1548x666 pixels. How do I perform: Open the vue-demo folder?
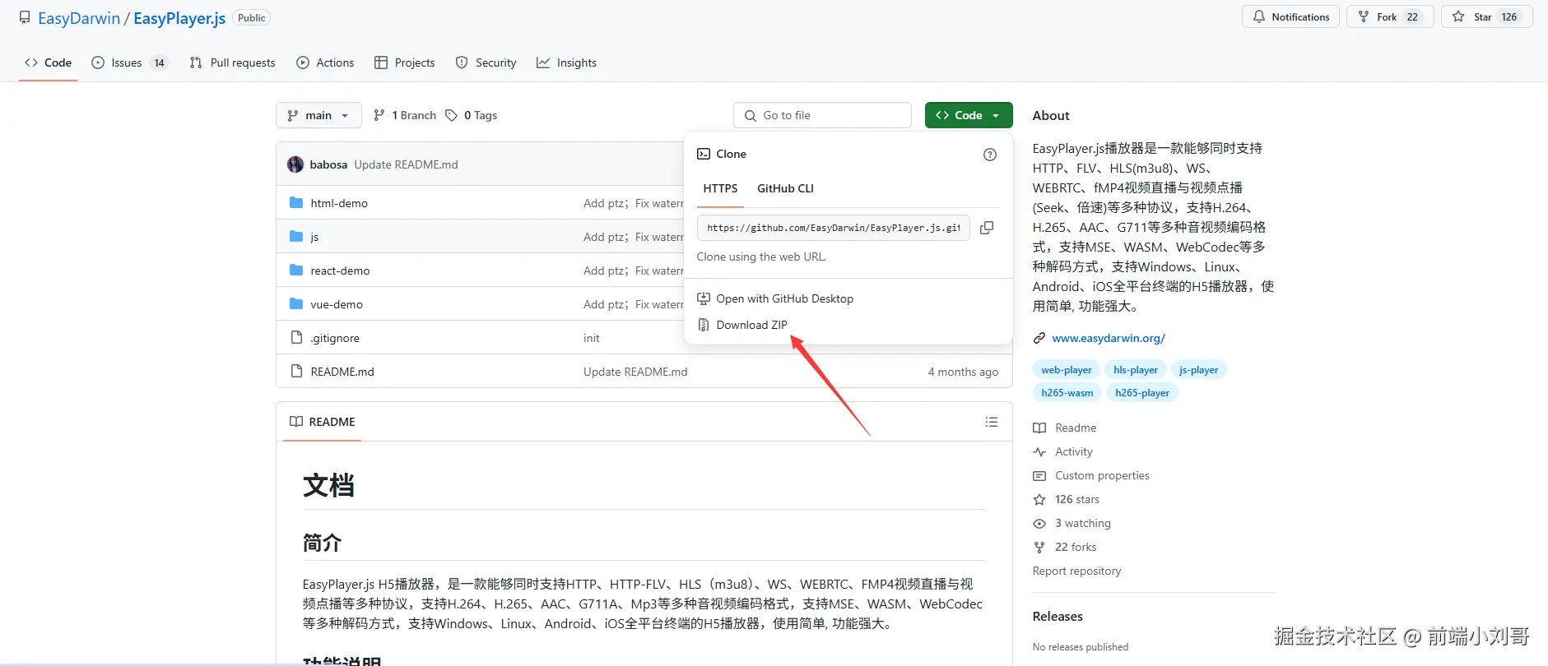click(337, 304)
